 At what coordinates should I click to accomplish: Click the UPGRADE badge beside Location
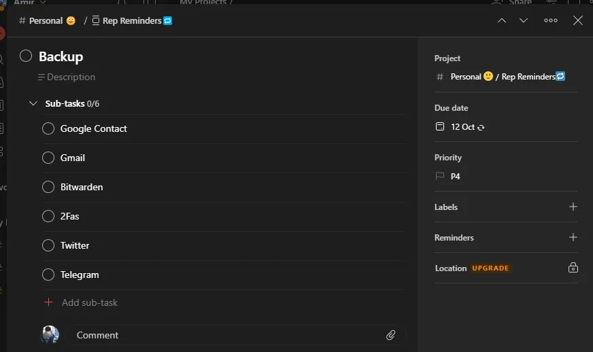[490, 268]
